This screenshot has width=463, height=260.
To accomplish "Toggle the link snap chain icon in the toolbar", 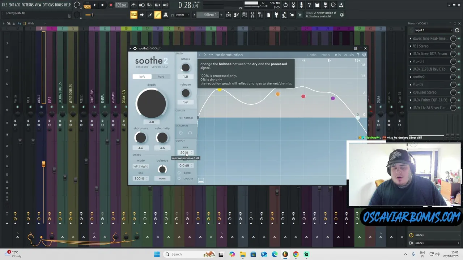I will pos(157,15).
